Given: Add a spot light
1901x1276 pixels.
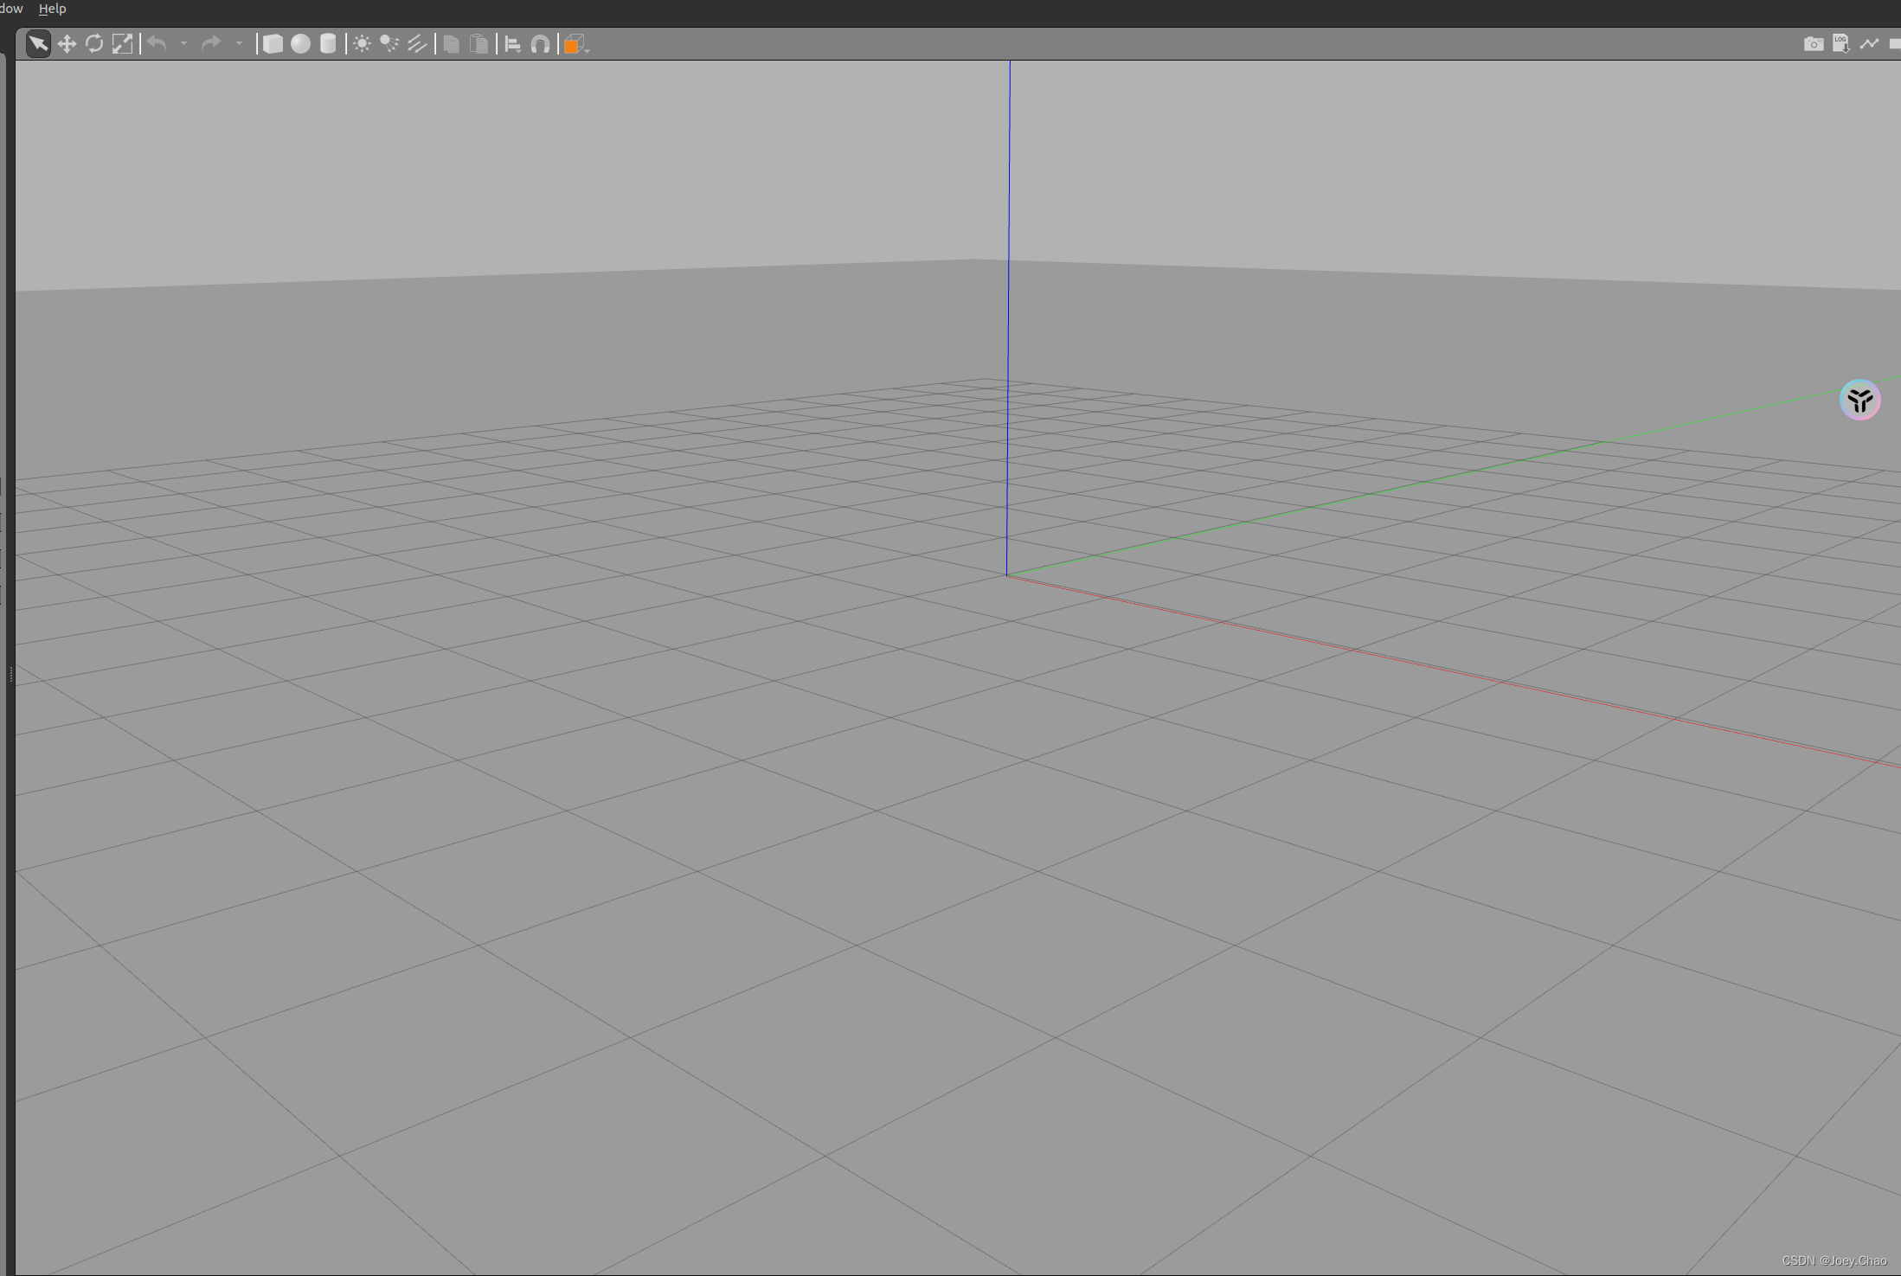Looking at the screenshot, I should pos(389,43).
